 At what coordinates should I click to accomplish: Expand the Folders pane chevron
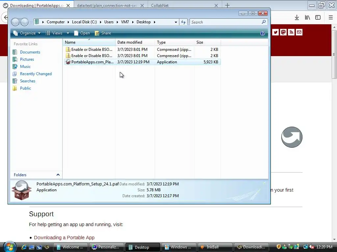58,175
